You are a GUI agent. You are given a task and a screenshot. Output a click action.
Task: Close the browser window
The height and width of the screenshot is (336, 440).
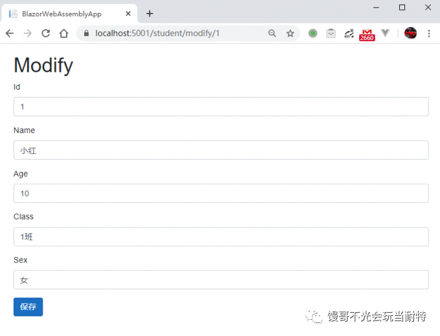pyautogui.click(x=428, y=8)
